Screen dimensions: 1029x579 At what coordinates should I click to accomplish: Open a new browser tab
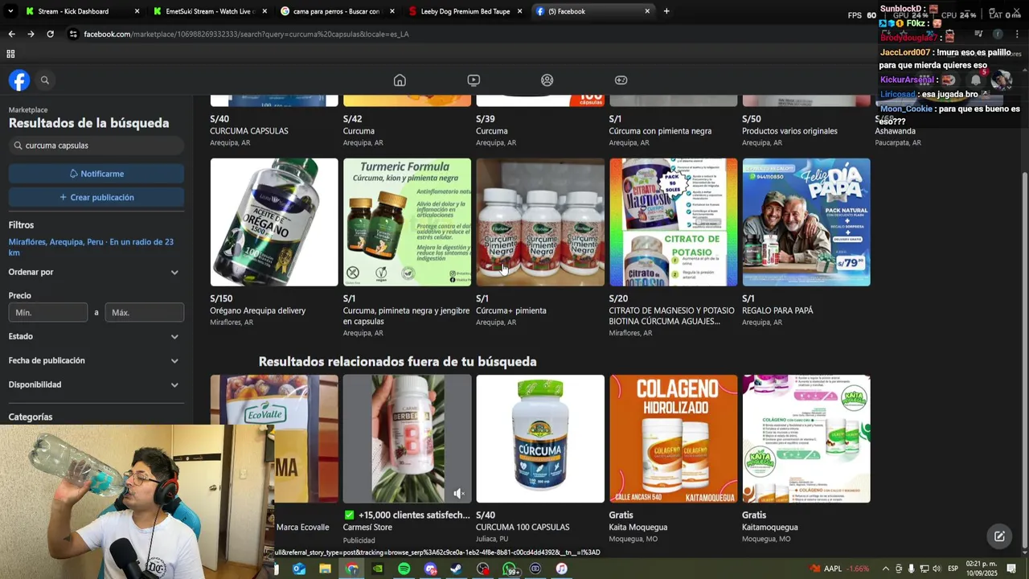pyautogui.click(x=666, y=11)
